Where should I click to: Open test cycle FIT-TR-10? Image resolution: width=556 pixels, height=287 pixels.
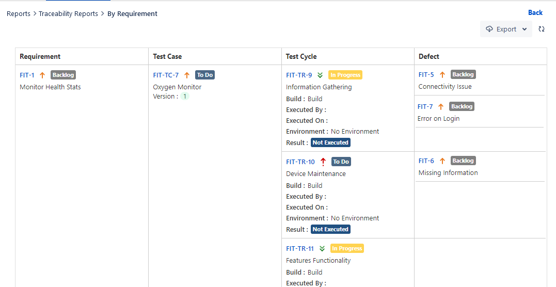[300, 162]
